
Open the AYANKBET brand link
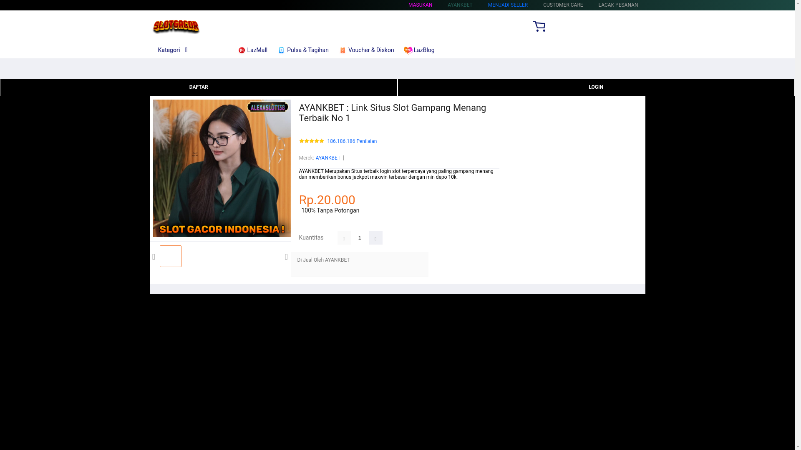tap(328, 158)
